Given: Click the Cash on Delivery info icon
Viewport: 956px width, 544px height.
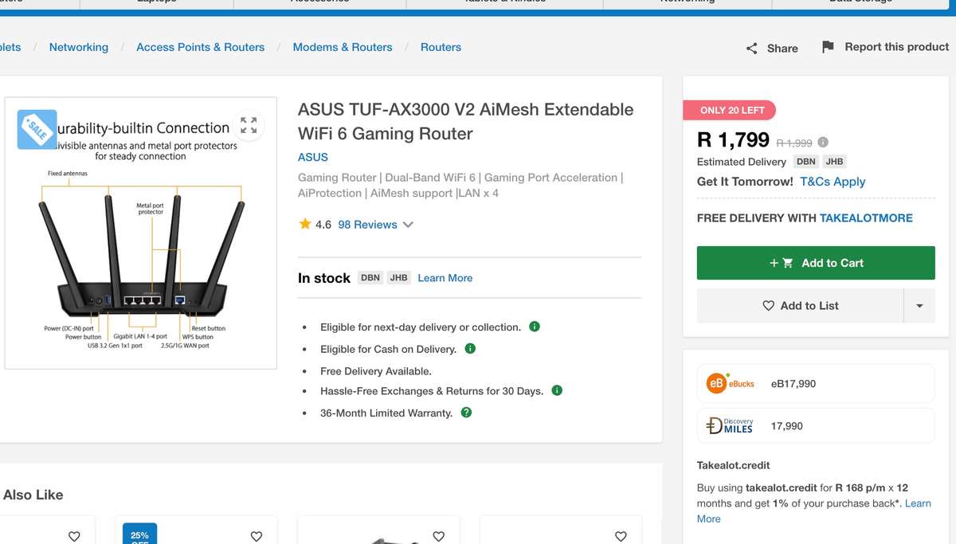Looking at the screenshot, I should pos(470,349).
